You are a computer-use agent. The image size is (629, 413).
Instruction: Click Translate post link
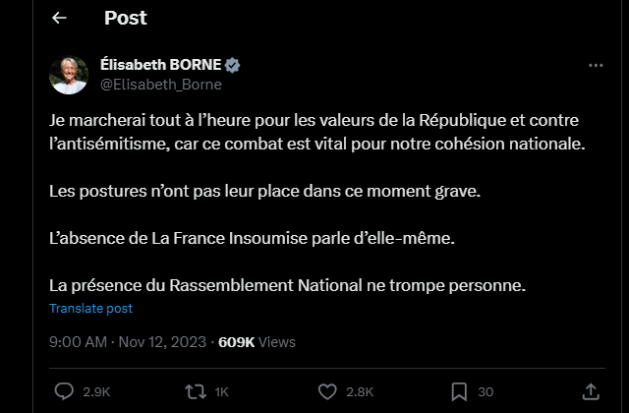point(90,308)
